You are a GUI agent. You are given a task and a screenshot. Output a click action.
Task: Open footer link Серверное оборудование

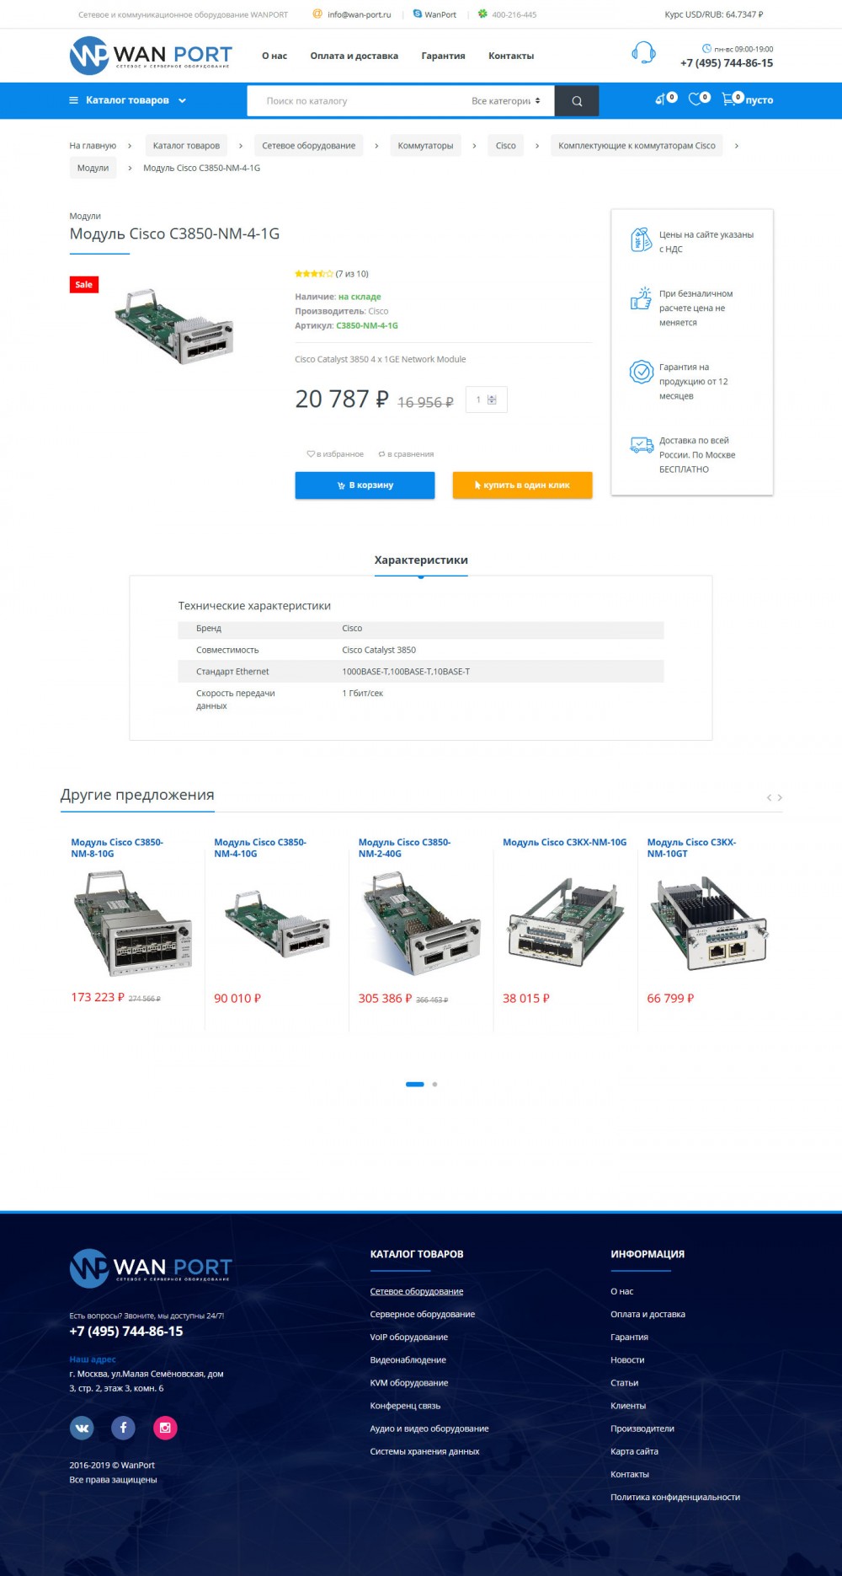(x=423, y=1315)
